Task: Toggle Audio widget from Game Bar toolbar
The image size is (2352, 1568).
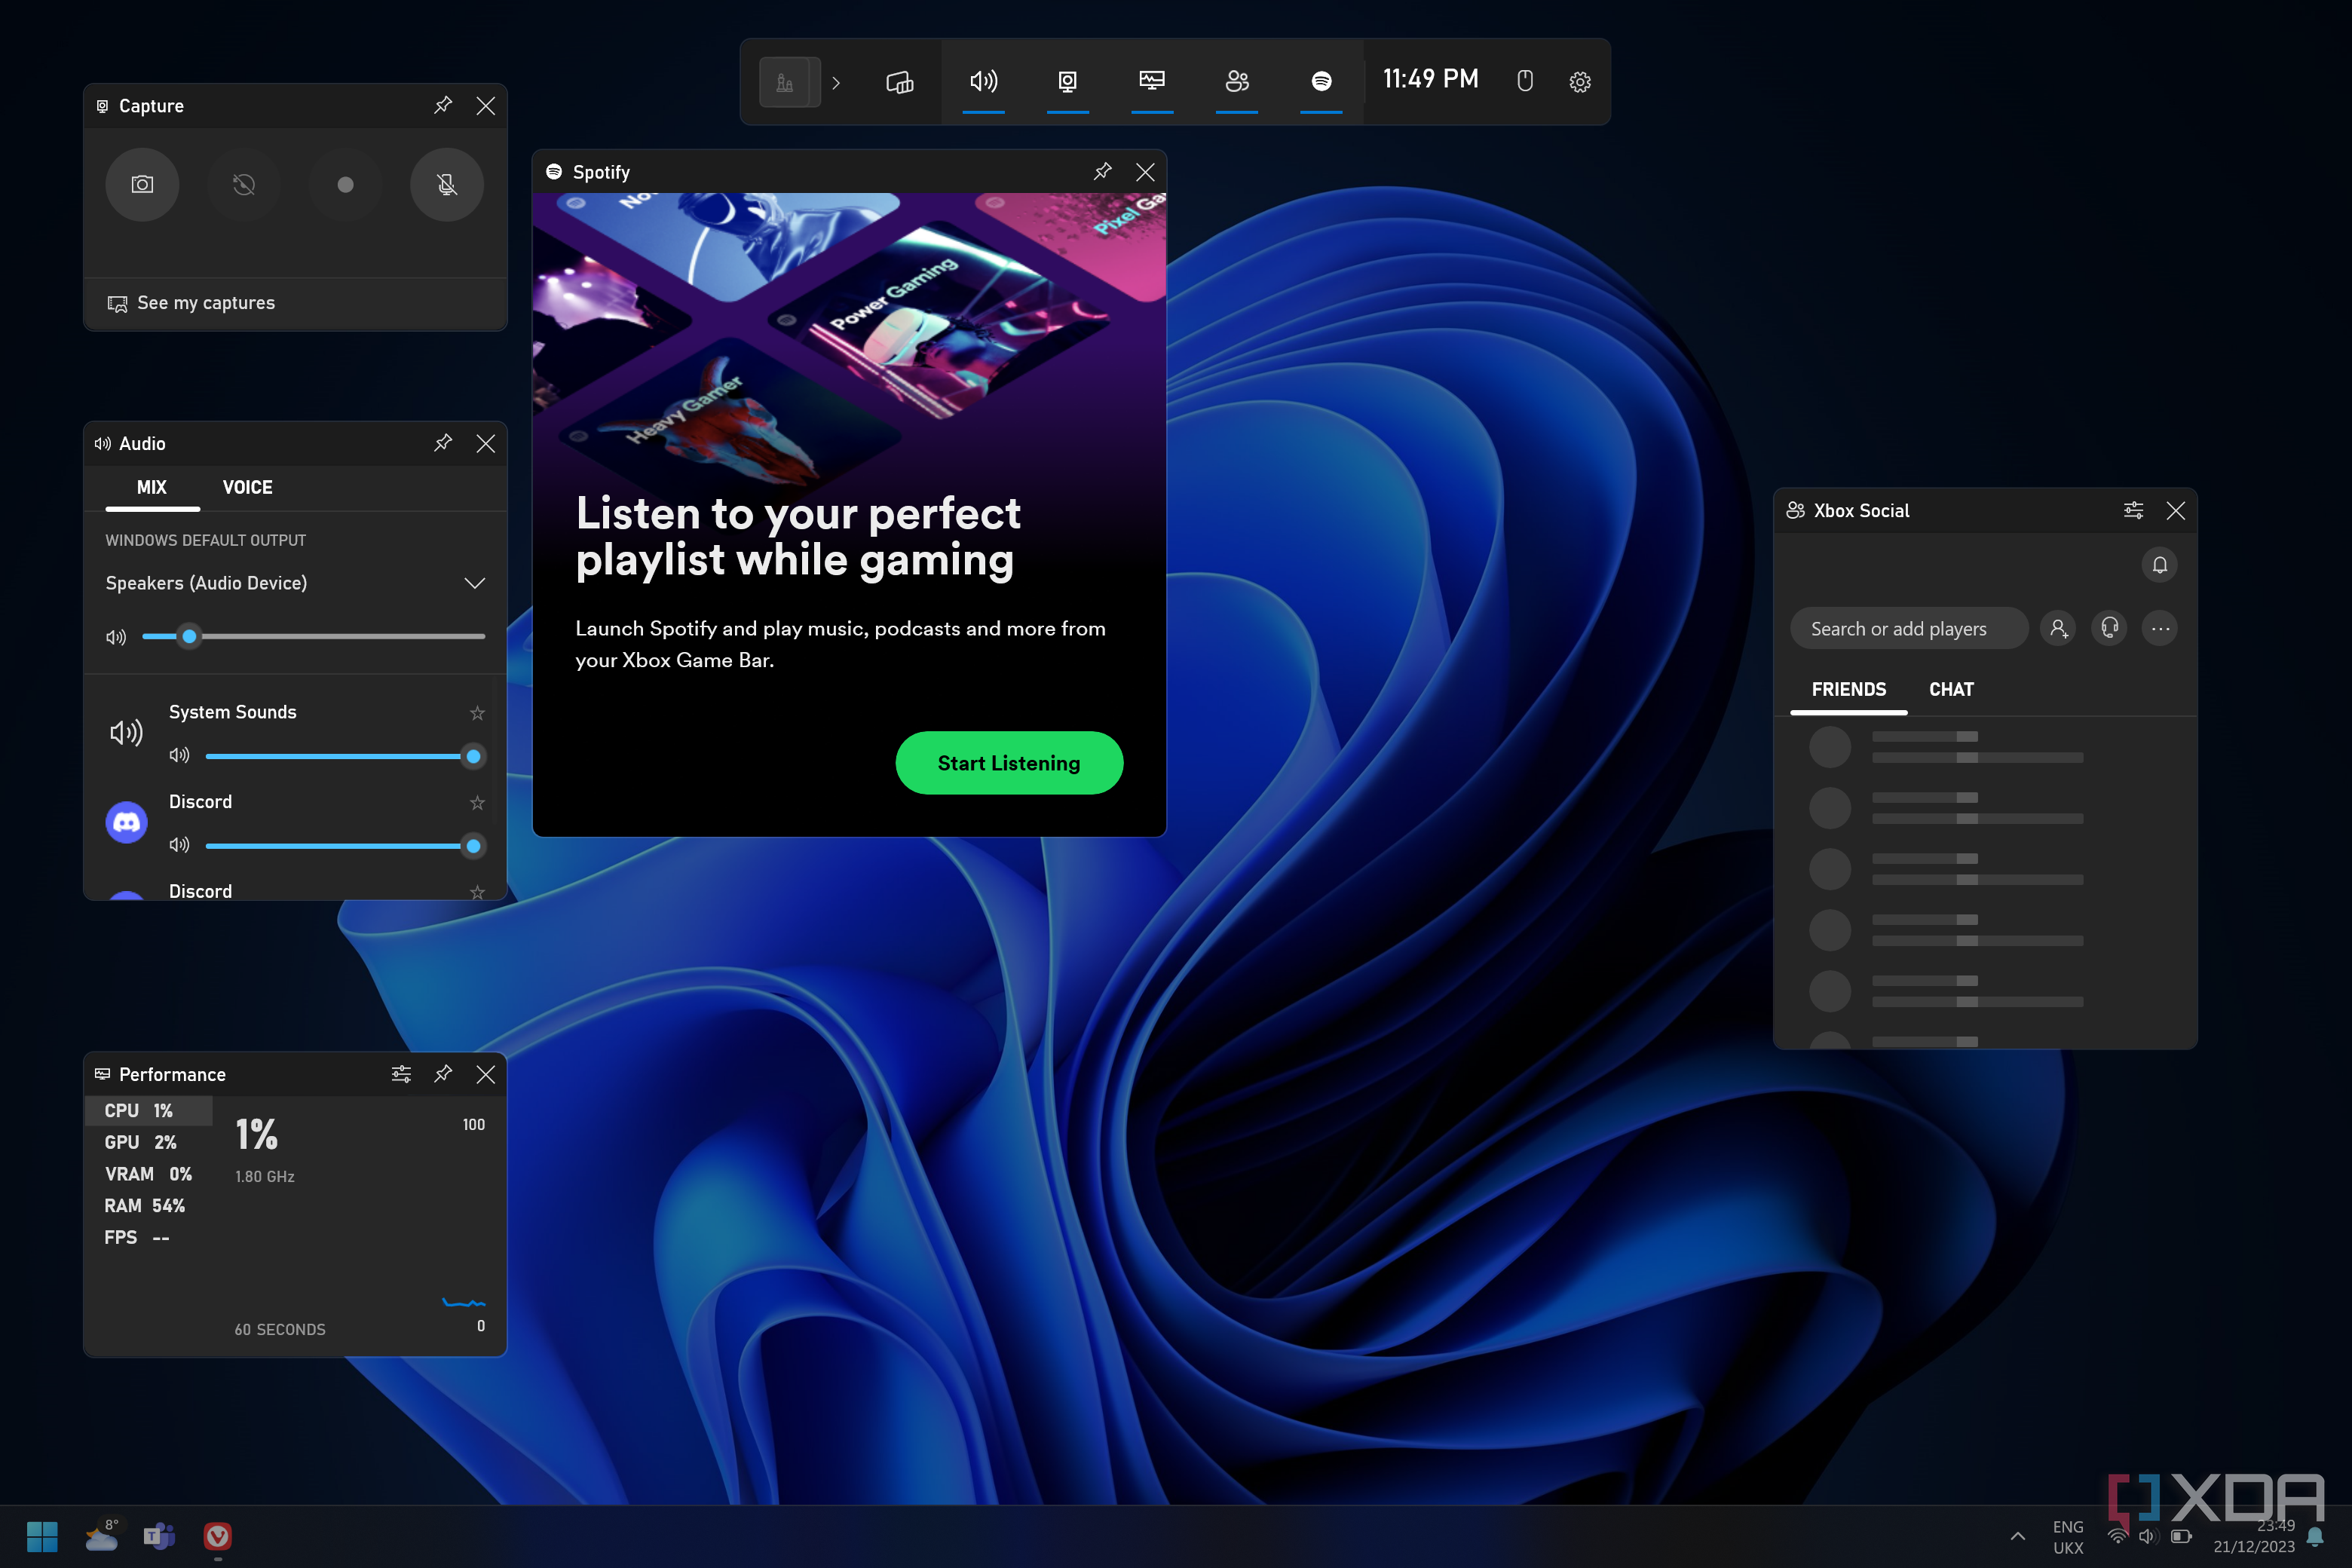Action: click(984, 81)
